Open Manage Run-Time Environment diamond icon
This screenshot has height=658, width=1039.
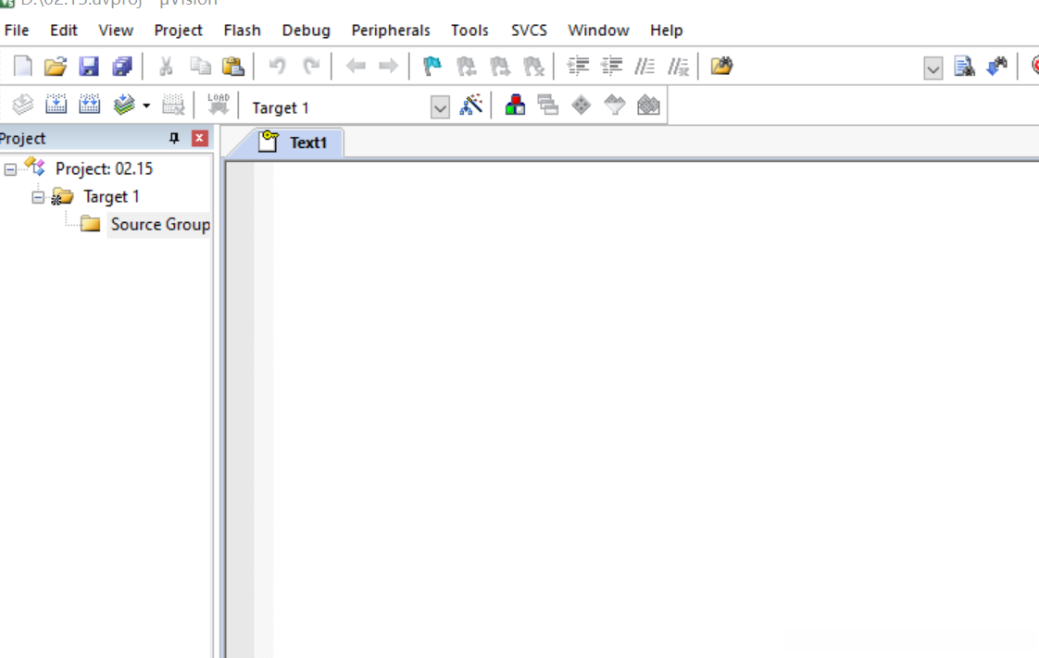(582, 105)
